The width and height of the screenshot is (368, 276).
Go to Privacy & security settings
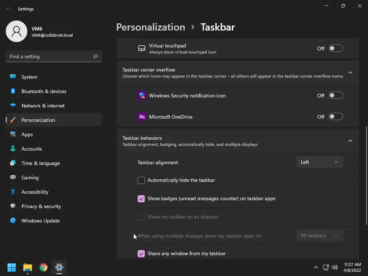point(41,206)
